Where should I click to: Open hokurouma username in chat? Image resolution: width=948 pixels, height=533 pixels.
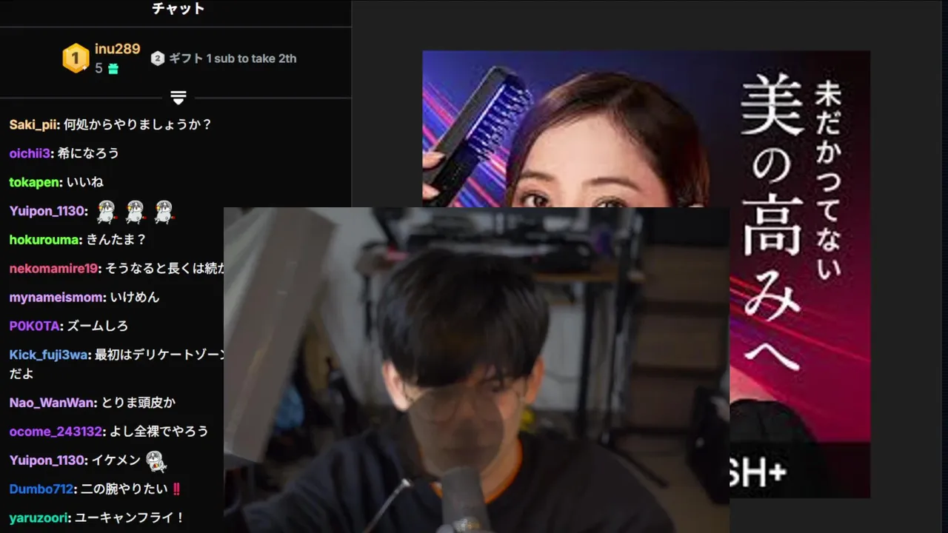click(x=45, y=240)
